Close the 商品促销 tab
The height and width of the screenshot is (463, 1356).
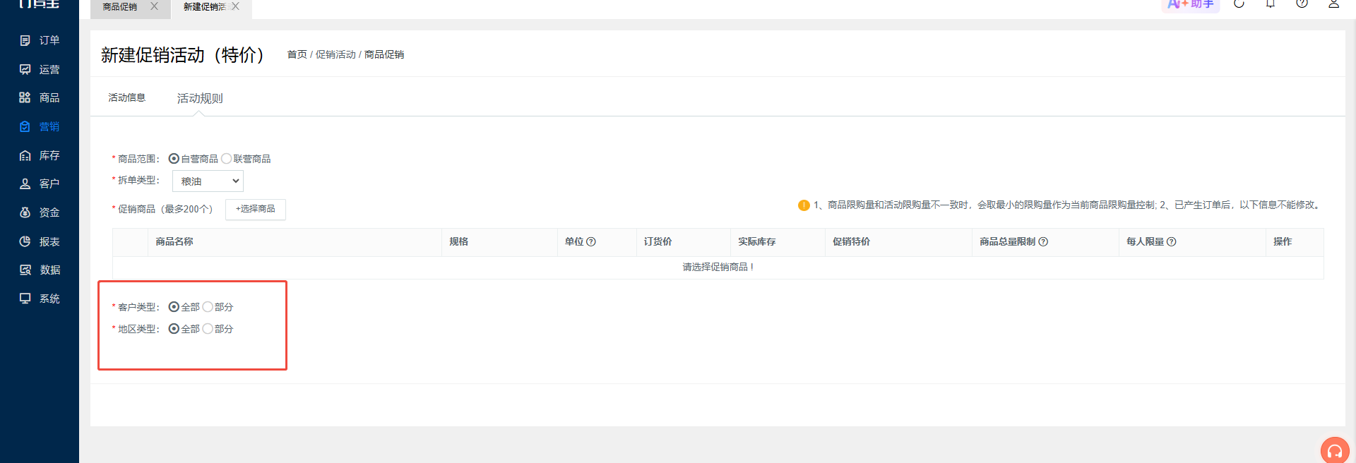pos(154,6)
